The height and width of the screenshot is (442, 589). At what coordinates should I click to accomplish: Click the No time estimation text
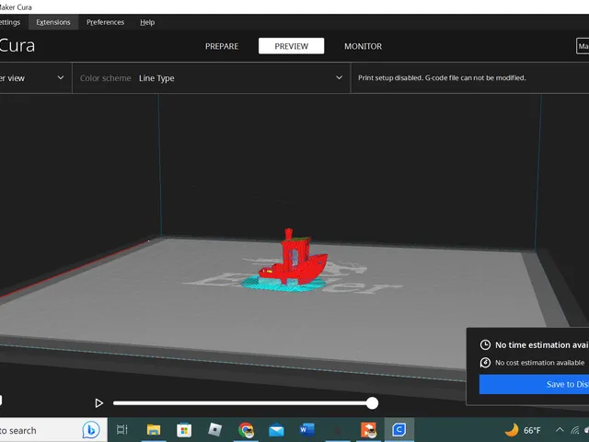(542, 344)
